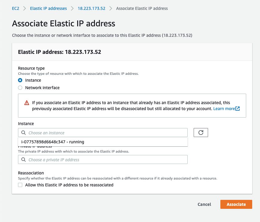The width and height of the screenshot is (260, 222).
Task: Click the warning triangle alert icon
Action: click(27, 103)
